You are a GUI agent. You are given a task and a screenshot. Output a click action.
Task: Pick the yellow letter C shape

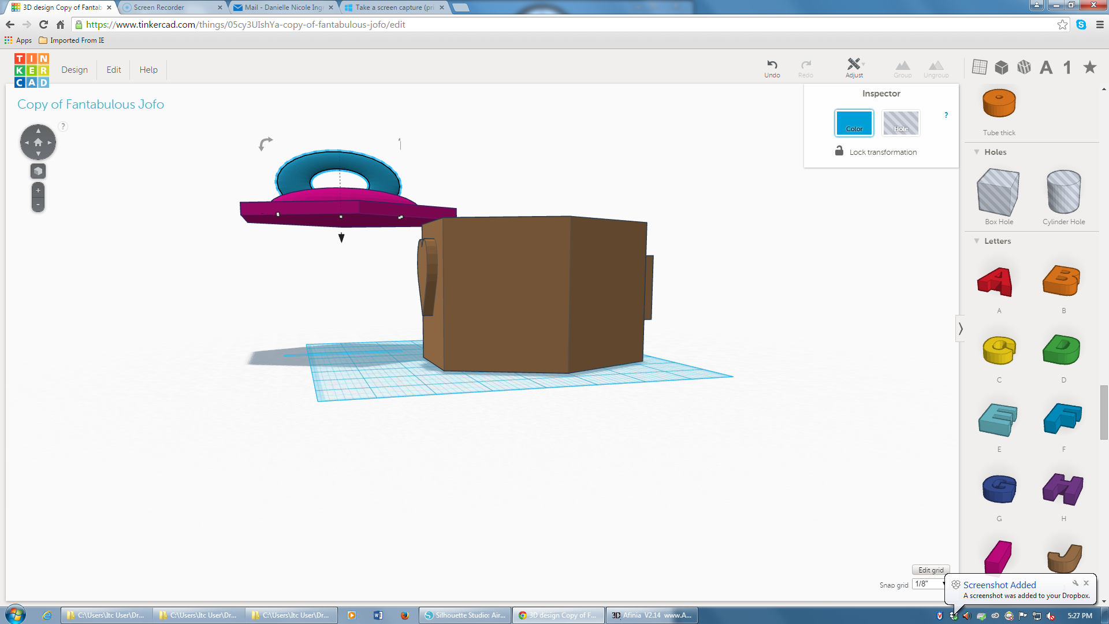click(x=999, y=350)
